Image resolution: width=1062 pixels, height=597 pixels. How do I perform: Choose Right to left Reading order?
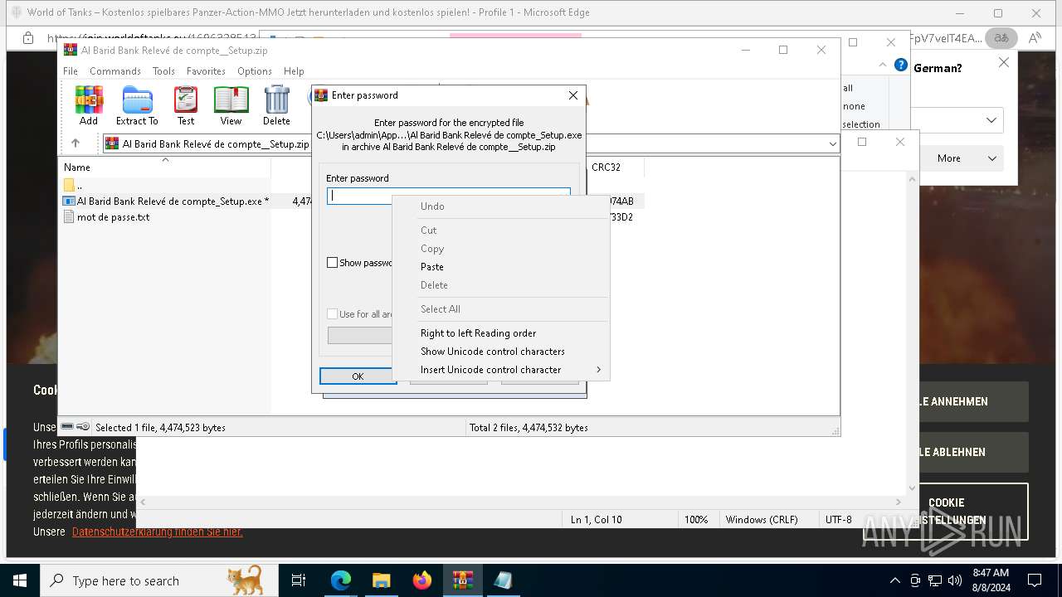pyautogui.click(x=501, y=333)
